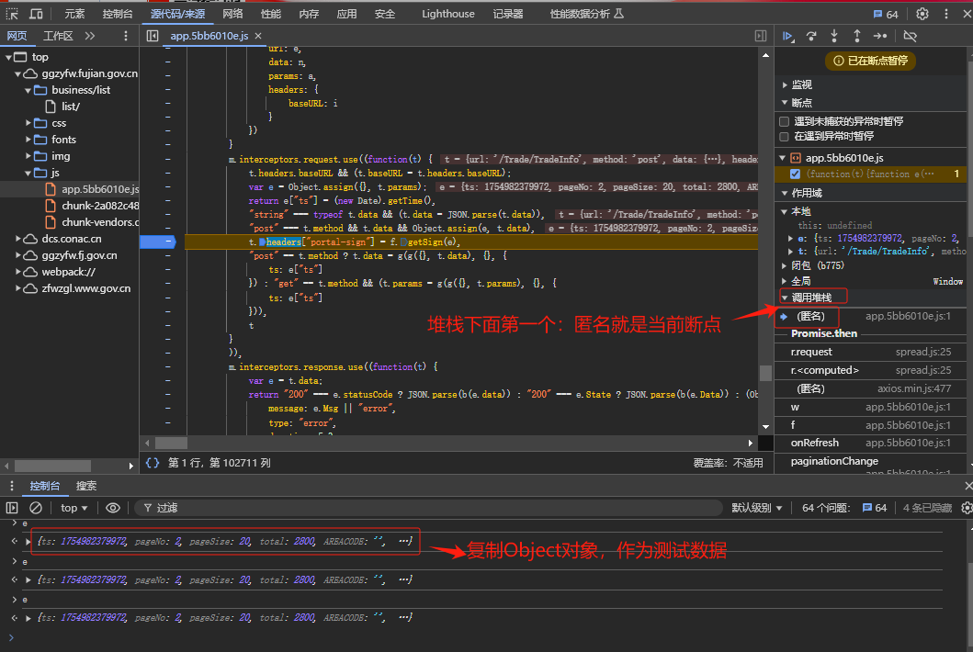973x652 pixels.
Task: Toggle the file navigator sidebar icon
Action: click(x=152, y=36)
